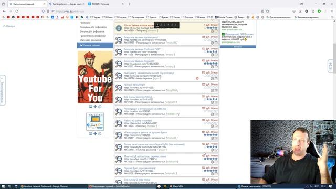
Task: Click the image icon below the small laptop banner
Action: point(91,134)
